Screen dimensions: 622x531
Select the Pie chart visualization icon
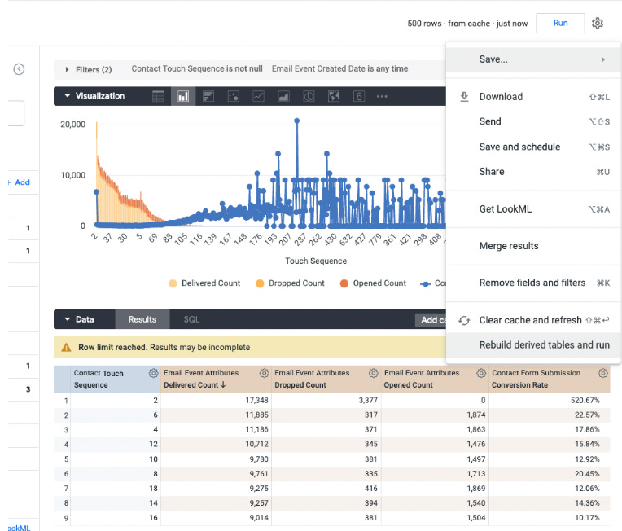click(309, 96)
